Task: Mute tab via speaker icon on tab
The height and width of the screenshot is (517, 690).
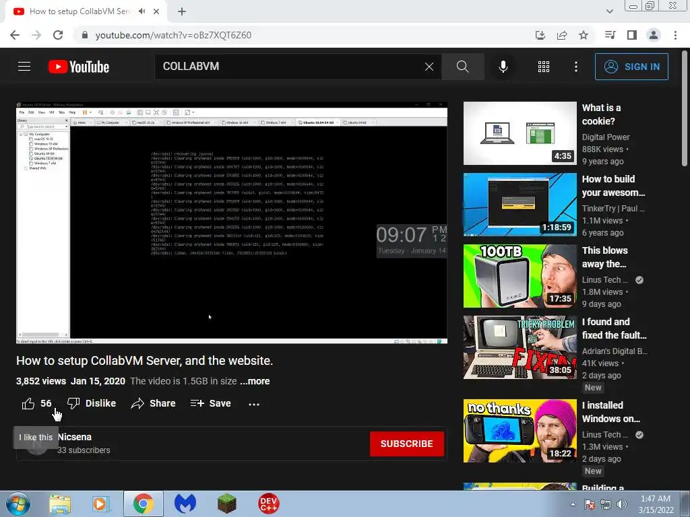Action: pos(142,11)
